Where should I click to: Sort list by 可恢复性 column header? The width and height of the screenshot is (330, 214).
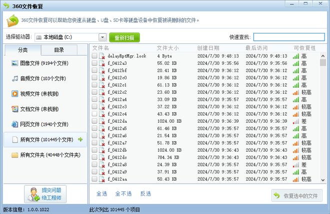click(304, 48)
